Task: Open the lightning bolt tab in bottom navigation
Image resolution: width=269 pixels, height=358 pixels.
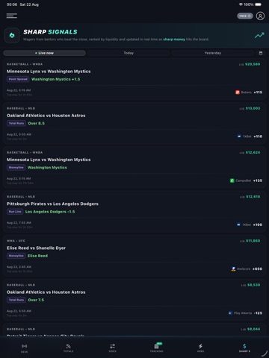Action: coord(200,348)
